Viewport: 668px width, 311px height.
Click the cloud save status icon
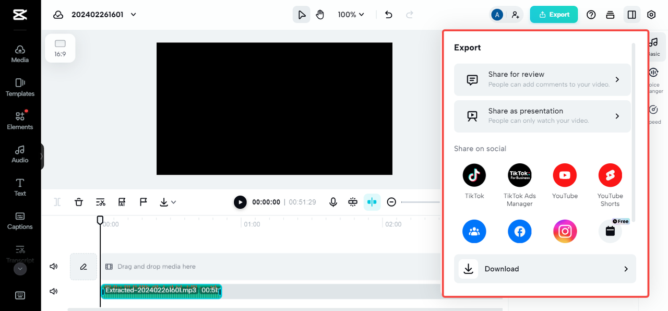(x=58, y=15)
